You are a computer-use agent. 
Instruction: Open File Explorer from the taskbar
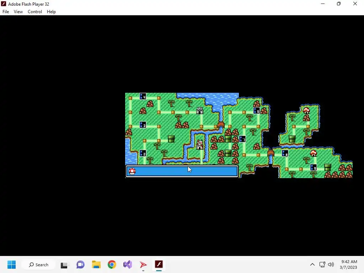pos(96,264)
